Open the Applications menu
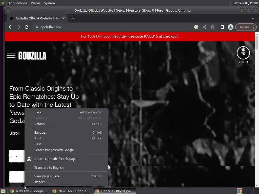Image resolution: width=259 pixels, height=194 pixels. pyautogui.click(x=18, y=3)
